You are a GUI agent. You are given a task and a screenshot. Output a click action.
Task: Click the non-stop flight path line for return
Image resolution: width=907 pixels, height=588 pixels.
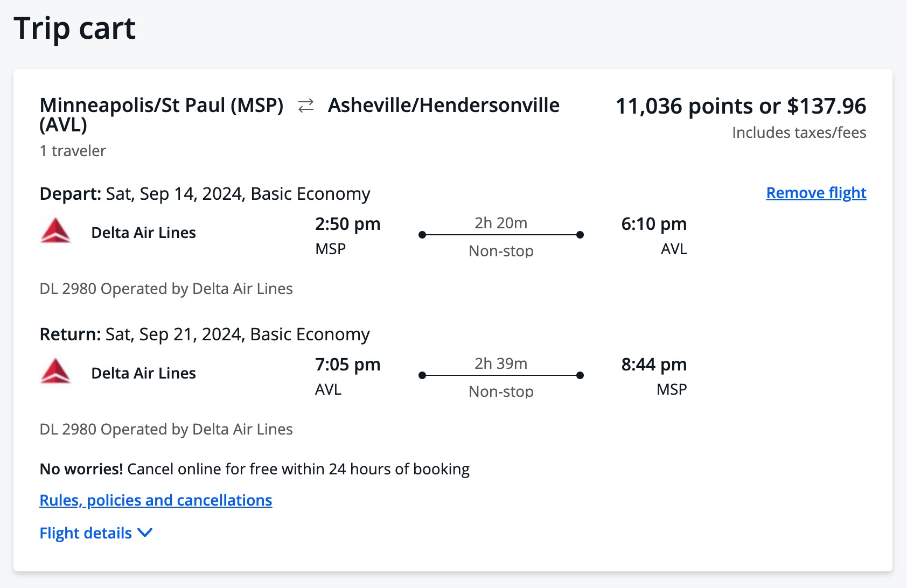(x=500, y=375)
